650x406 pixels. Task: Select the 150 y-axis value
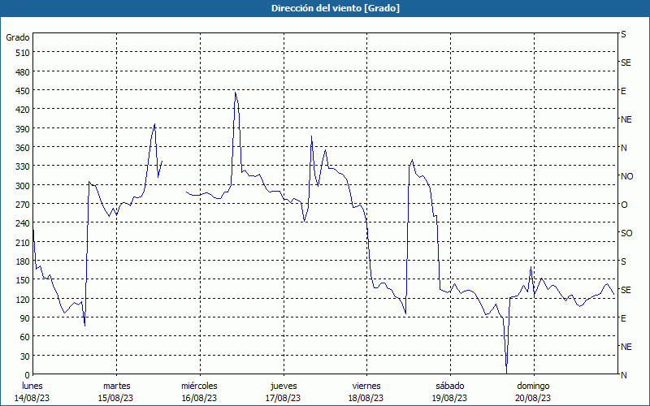point(23,280)
